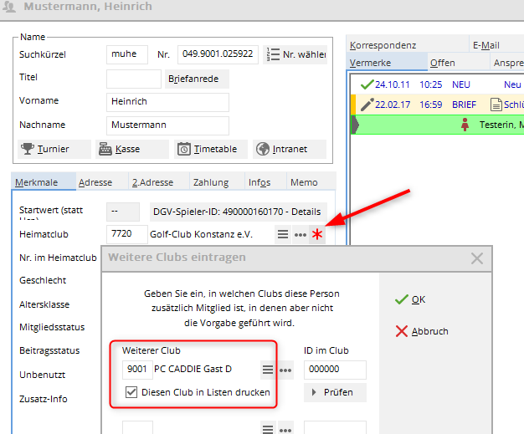Open the Turnier trophy button

click(x=54, y=149)
